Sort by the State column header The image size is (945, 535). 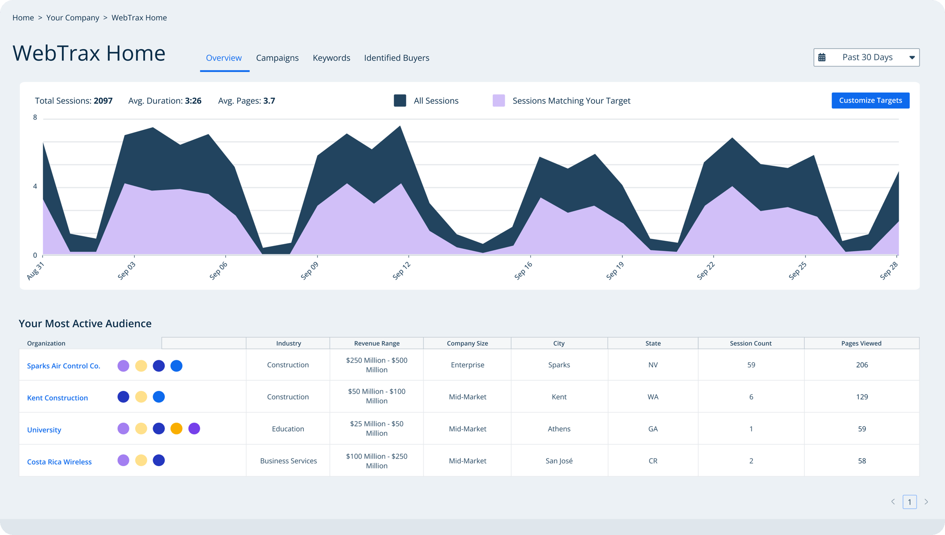pyautogui.click(x=653, y=343)
